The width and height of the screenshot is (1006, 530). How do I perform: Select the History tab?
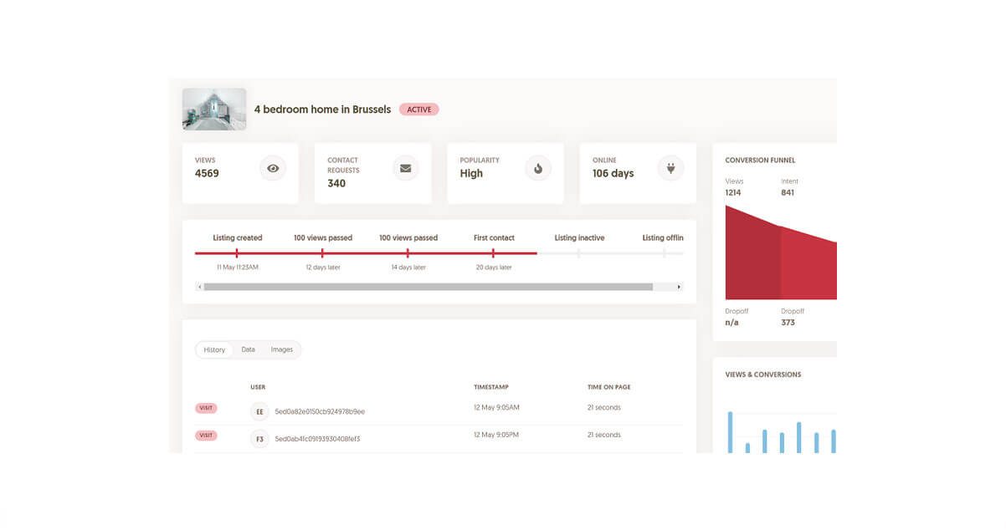pos(214,349)
